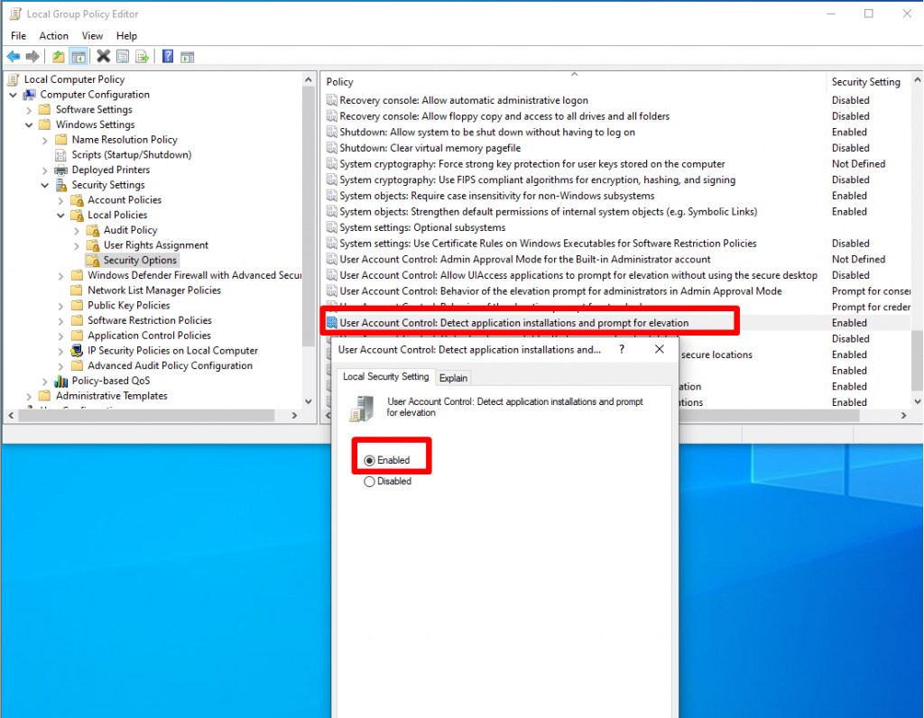Open Help via the question mark toolbar icon
This screenshot has width=924, height=718.
coord(169,56)
